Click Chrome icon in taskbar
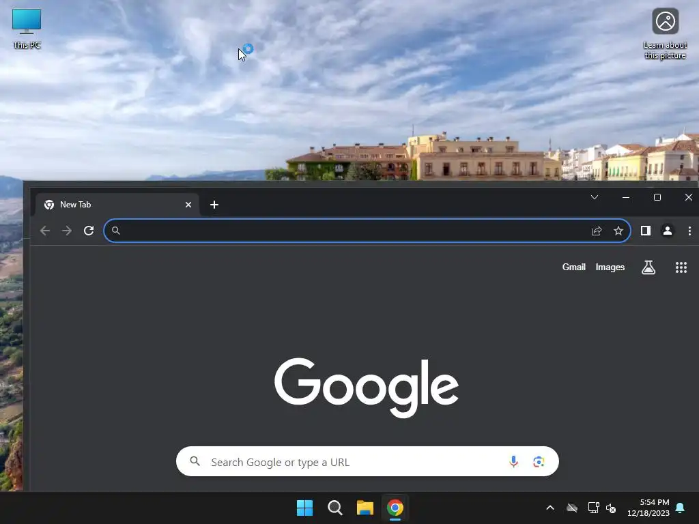 point(395,508)
